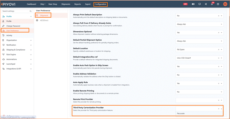Image resolution: width=230 pixels, height=119 pixels.
Task: Click the Notification lightbulb icon
Action: coord(3,45)
